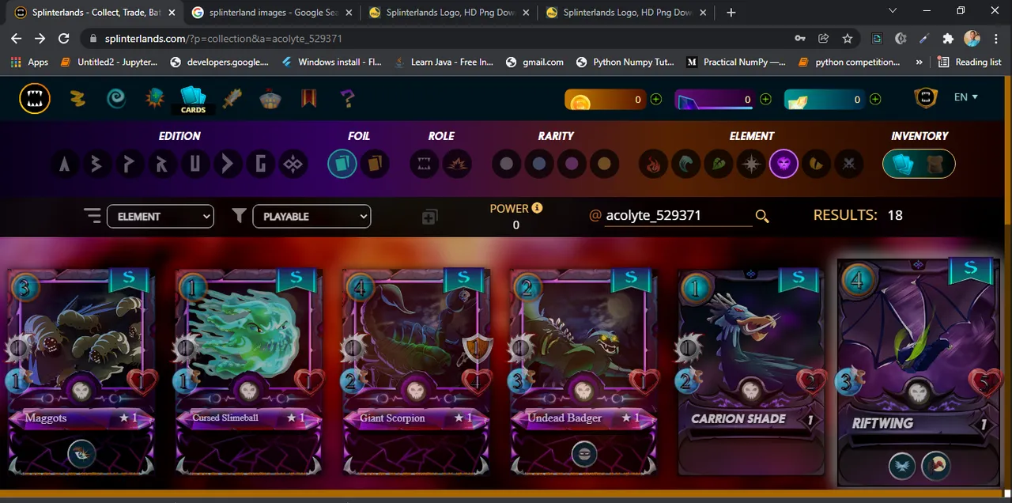The height and width of the screenshot is (503, 1012).
Task: Open the EN language dropdown
Action: coord(966,97)
